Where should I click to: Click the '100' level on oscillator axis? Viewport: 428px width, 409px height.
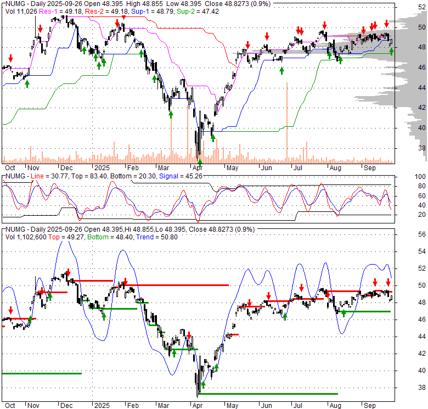420,177
